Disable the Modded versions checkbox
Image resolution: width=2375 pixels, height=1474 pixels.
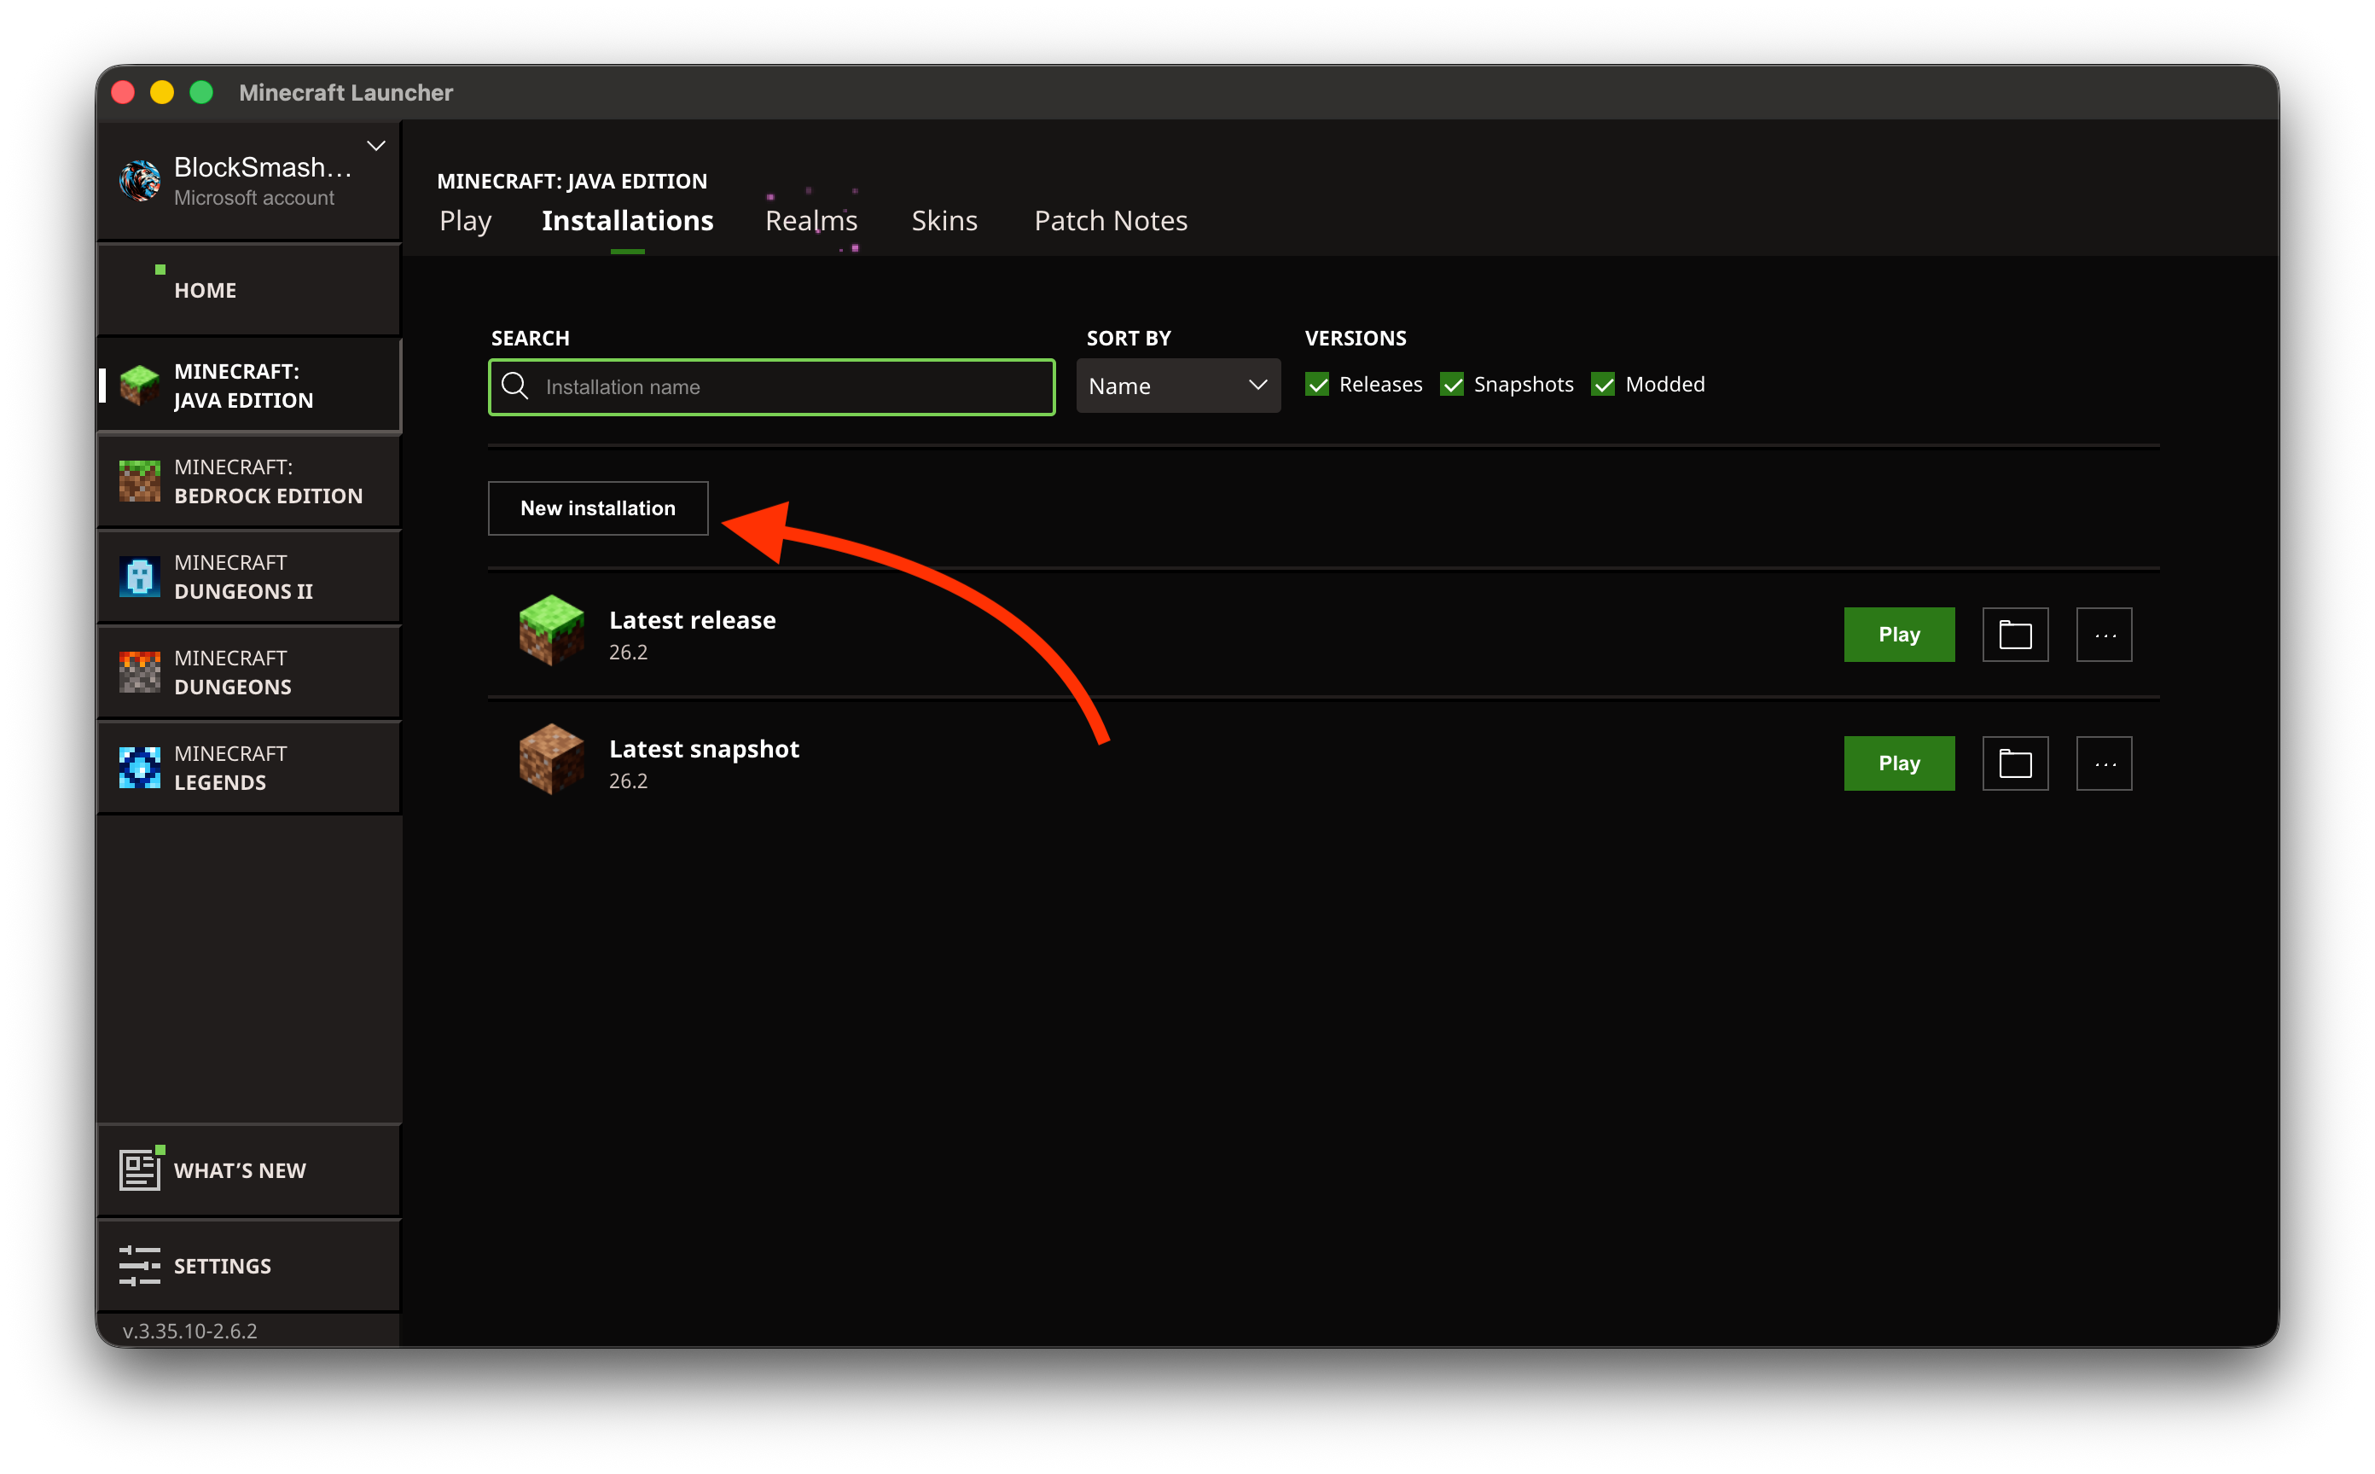tap(1603, 384)
